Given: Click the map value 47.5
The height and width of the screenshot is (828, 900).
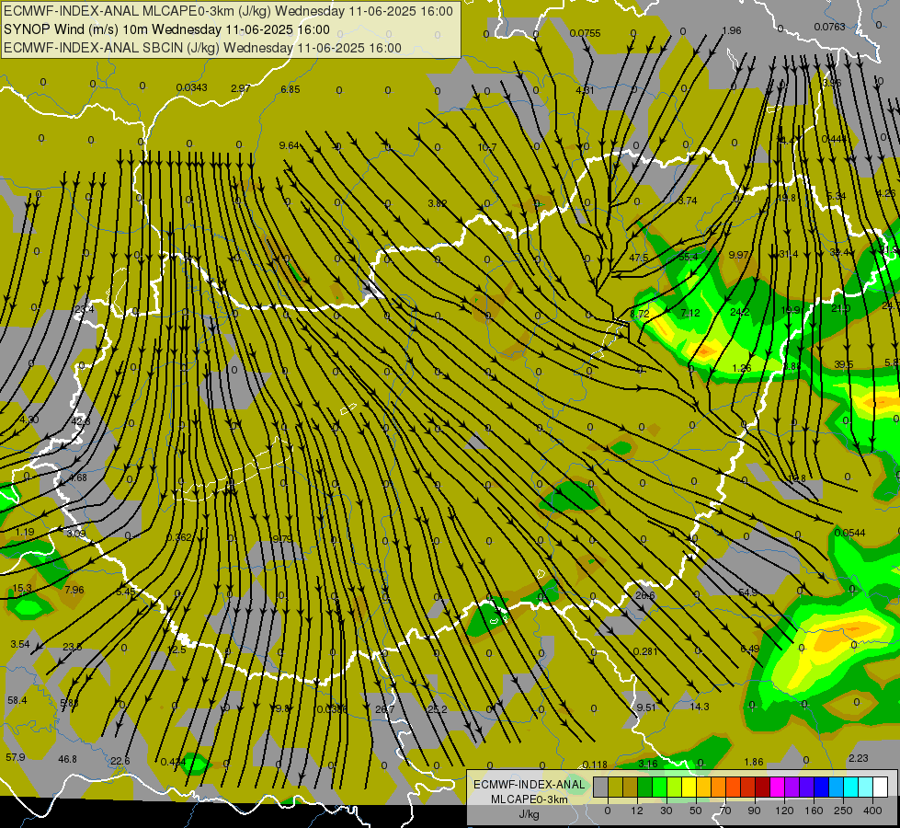Looking at the screenshot, I should 638,258.
